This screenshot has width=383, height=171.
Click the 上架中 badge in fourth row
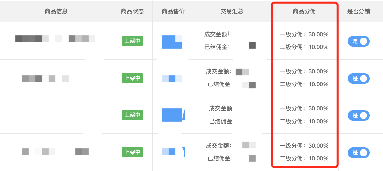132,152
